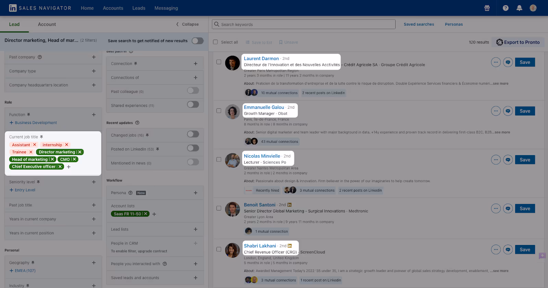Check the Select all checkbox
The height and width of the screenshot is (288, 548).
[x=215, y=42]
